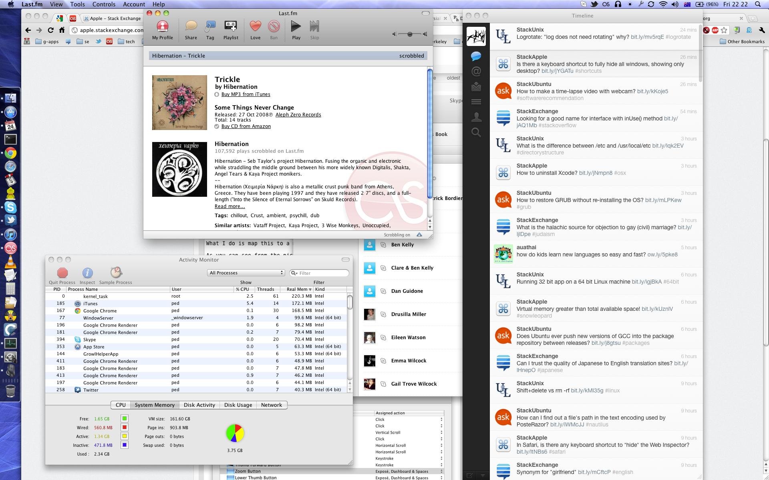769x480 pixels.
Task: Open the chillout tag link
Action: pyautogui.click(x=239, y=216)
